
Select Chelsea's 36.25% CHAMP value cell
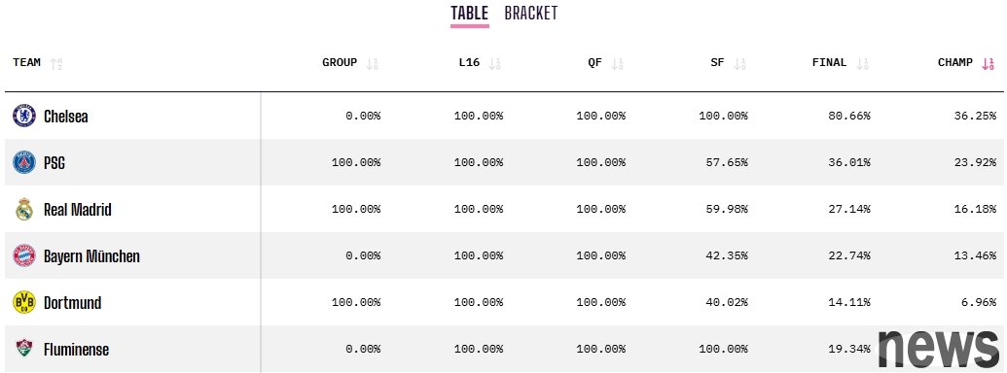pos(975,116)
